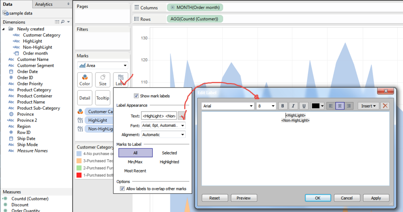Click the Reset button

click(x=214, y=198)
